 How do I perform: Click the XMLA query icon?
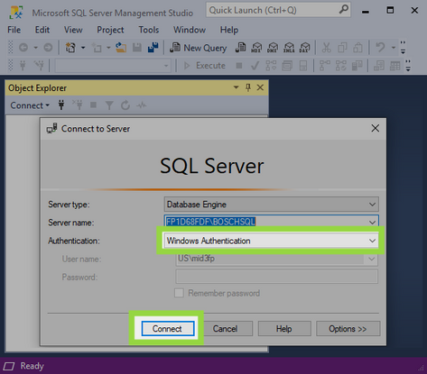(x=289, y=48)
